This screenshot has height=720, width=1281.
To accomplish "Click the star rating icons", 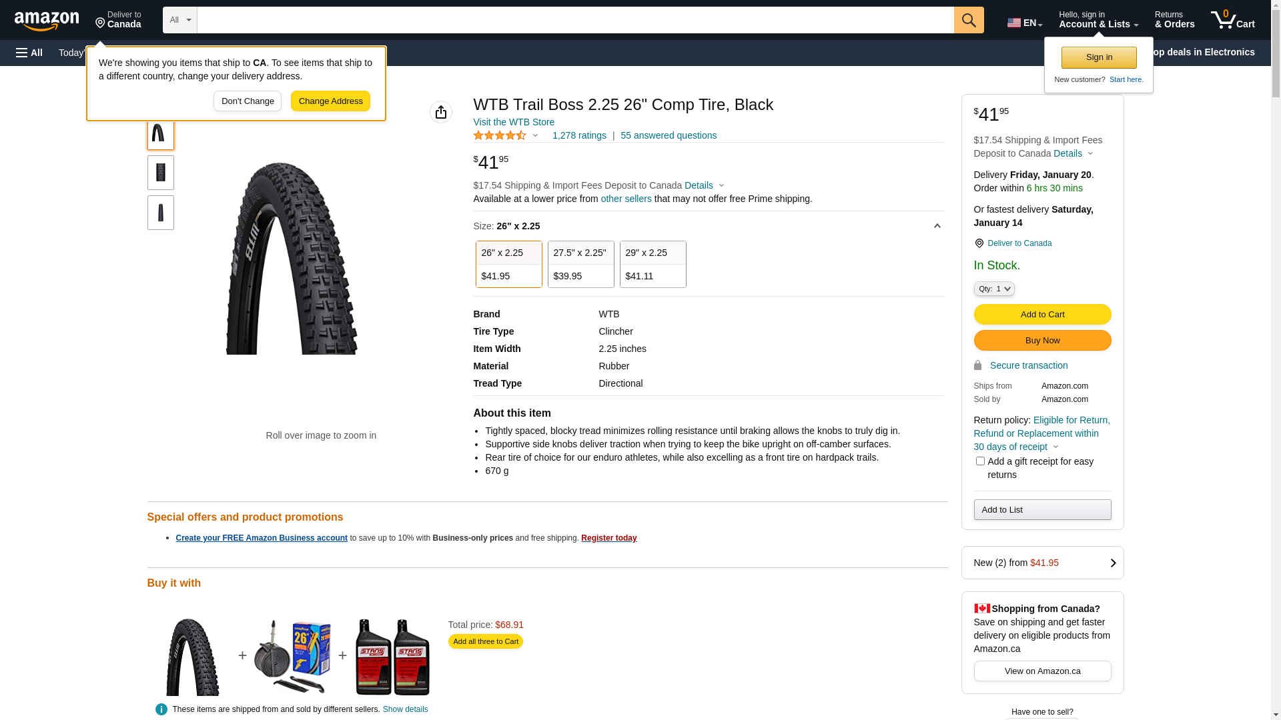I will [x=500, y=135].
